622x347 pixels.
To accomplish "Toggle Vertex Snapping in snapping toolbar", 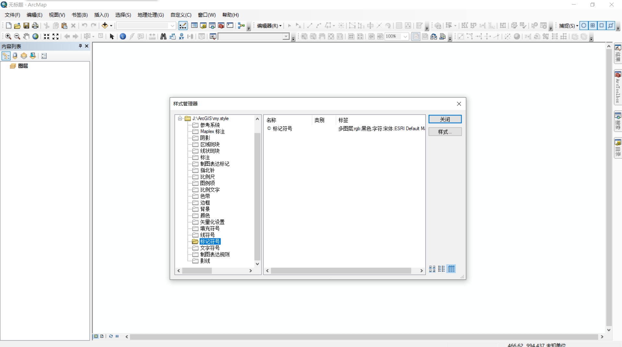I will point(602,26).
